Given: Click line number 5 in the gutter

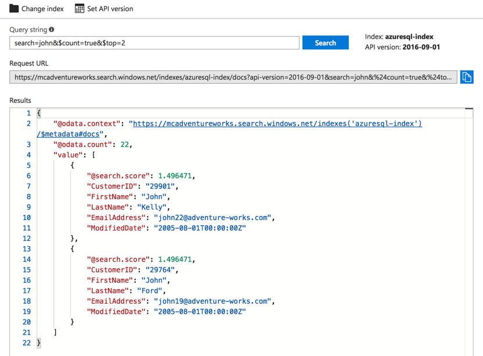Looking at the screenshot, I should (x=28, y=166).
